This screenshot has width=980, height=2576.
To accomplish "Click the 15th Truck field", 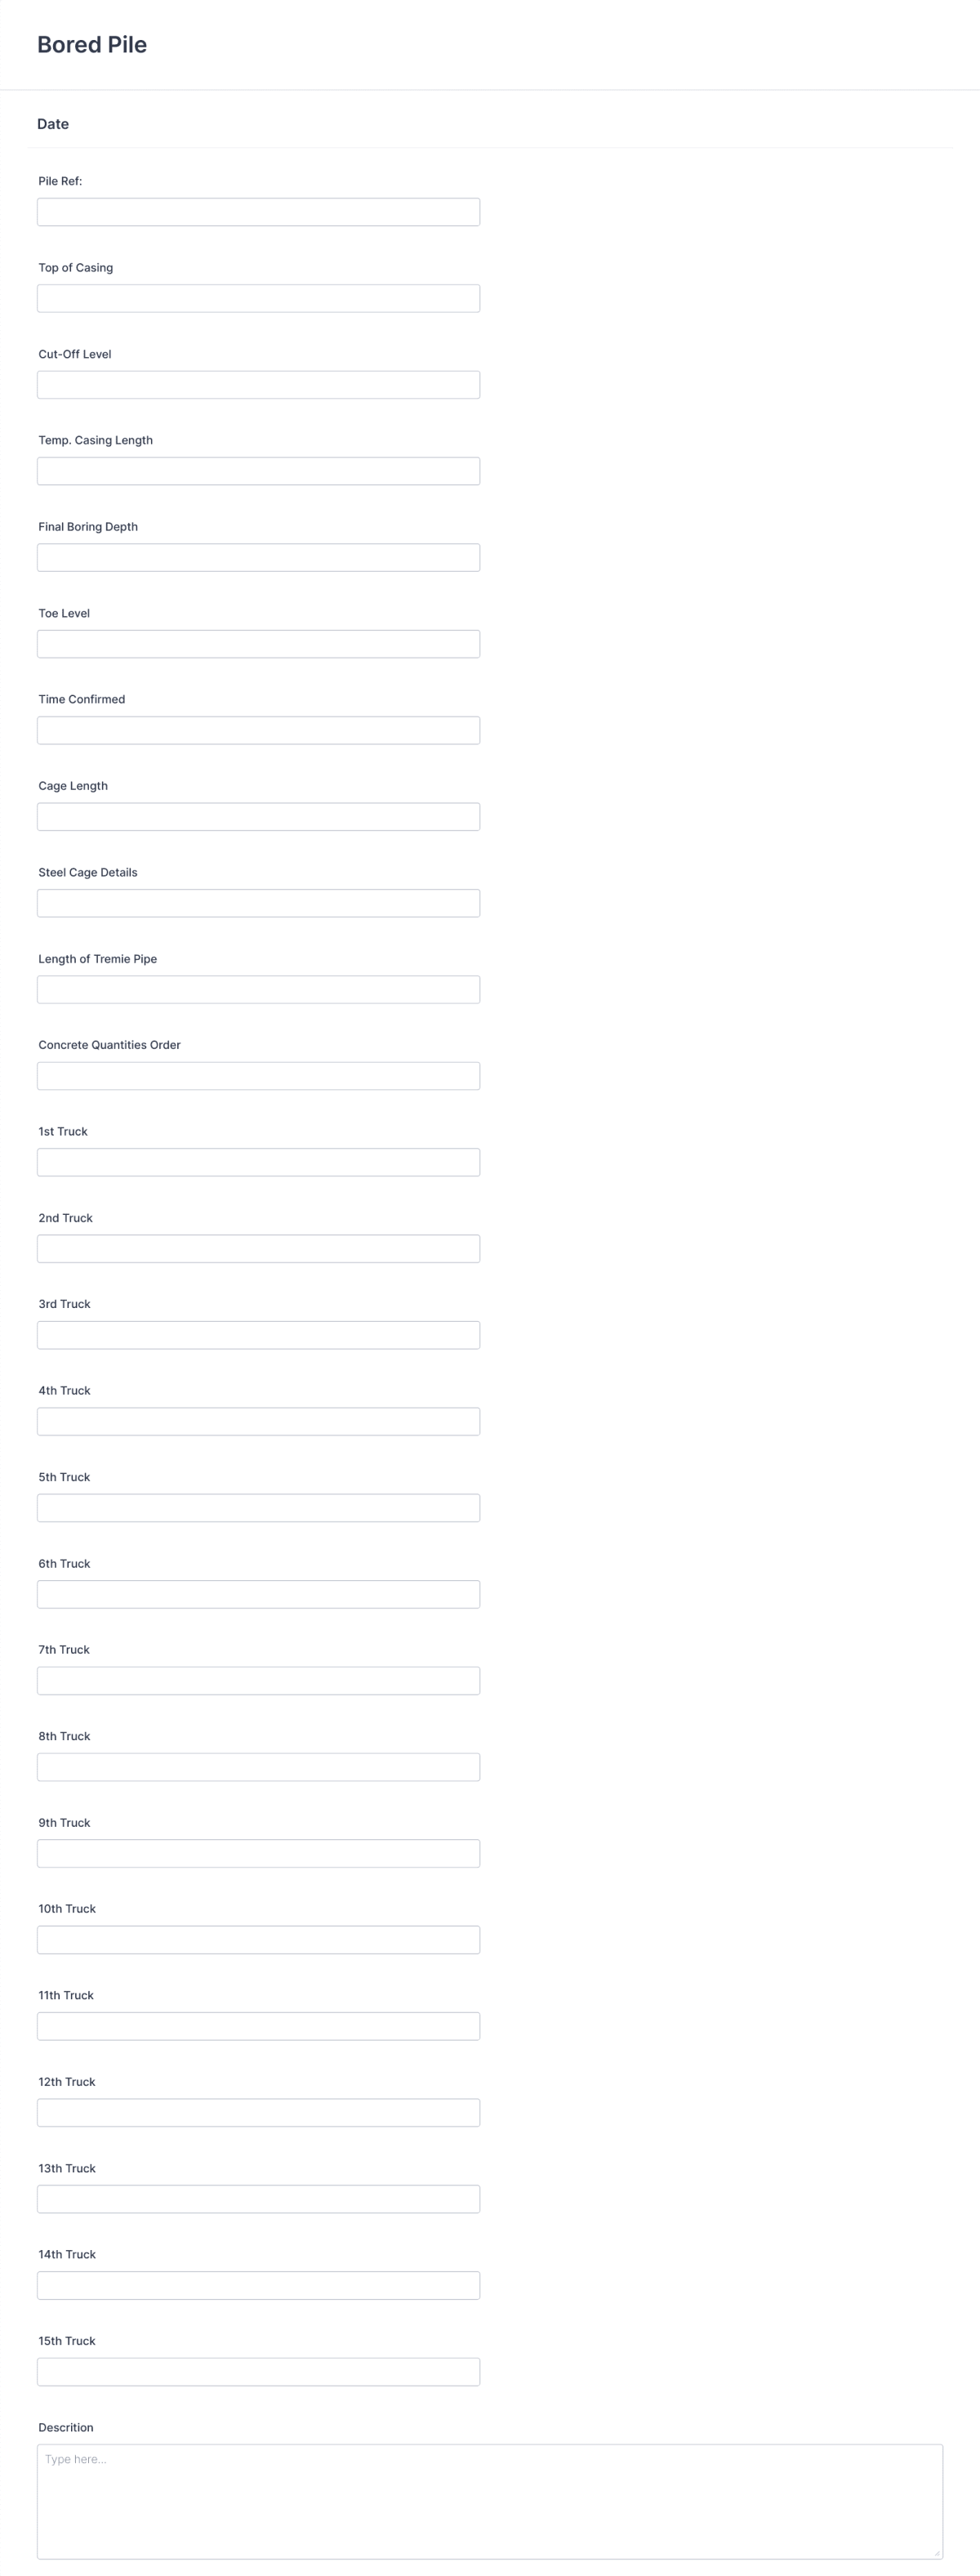I will [258, 2371].
